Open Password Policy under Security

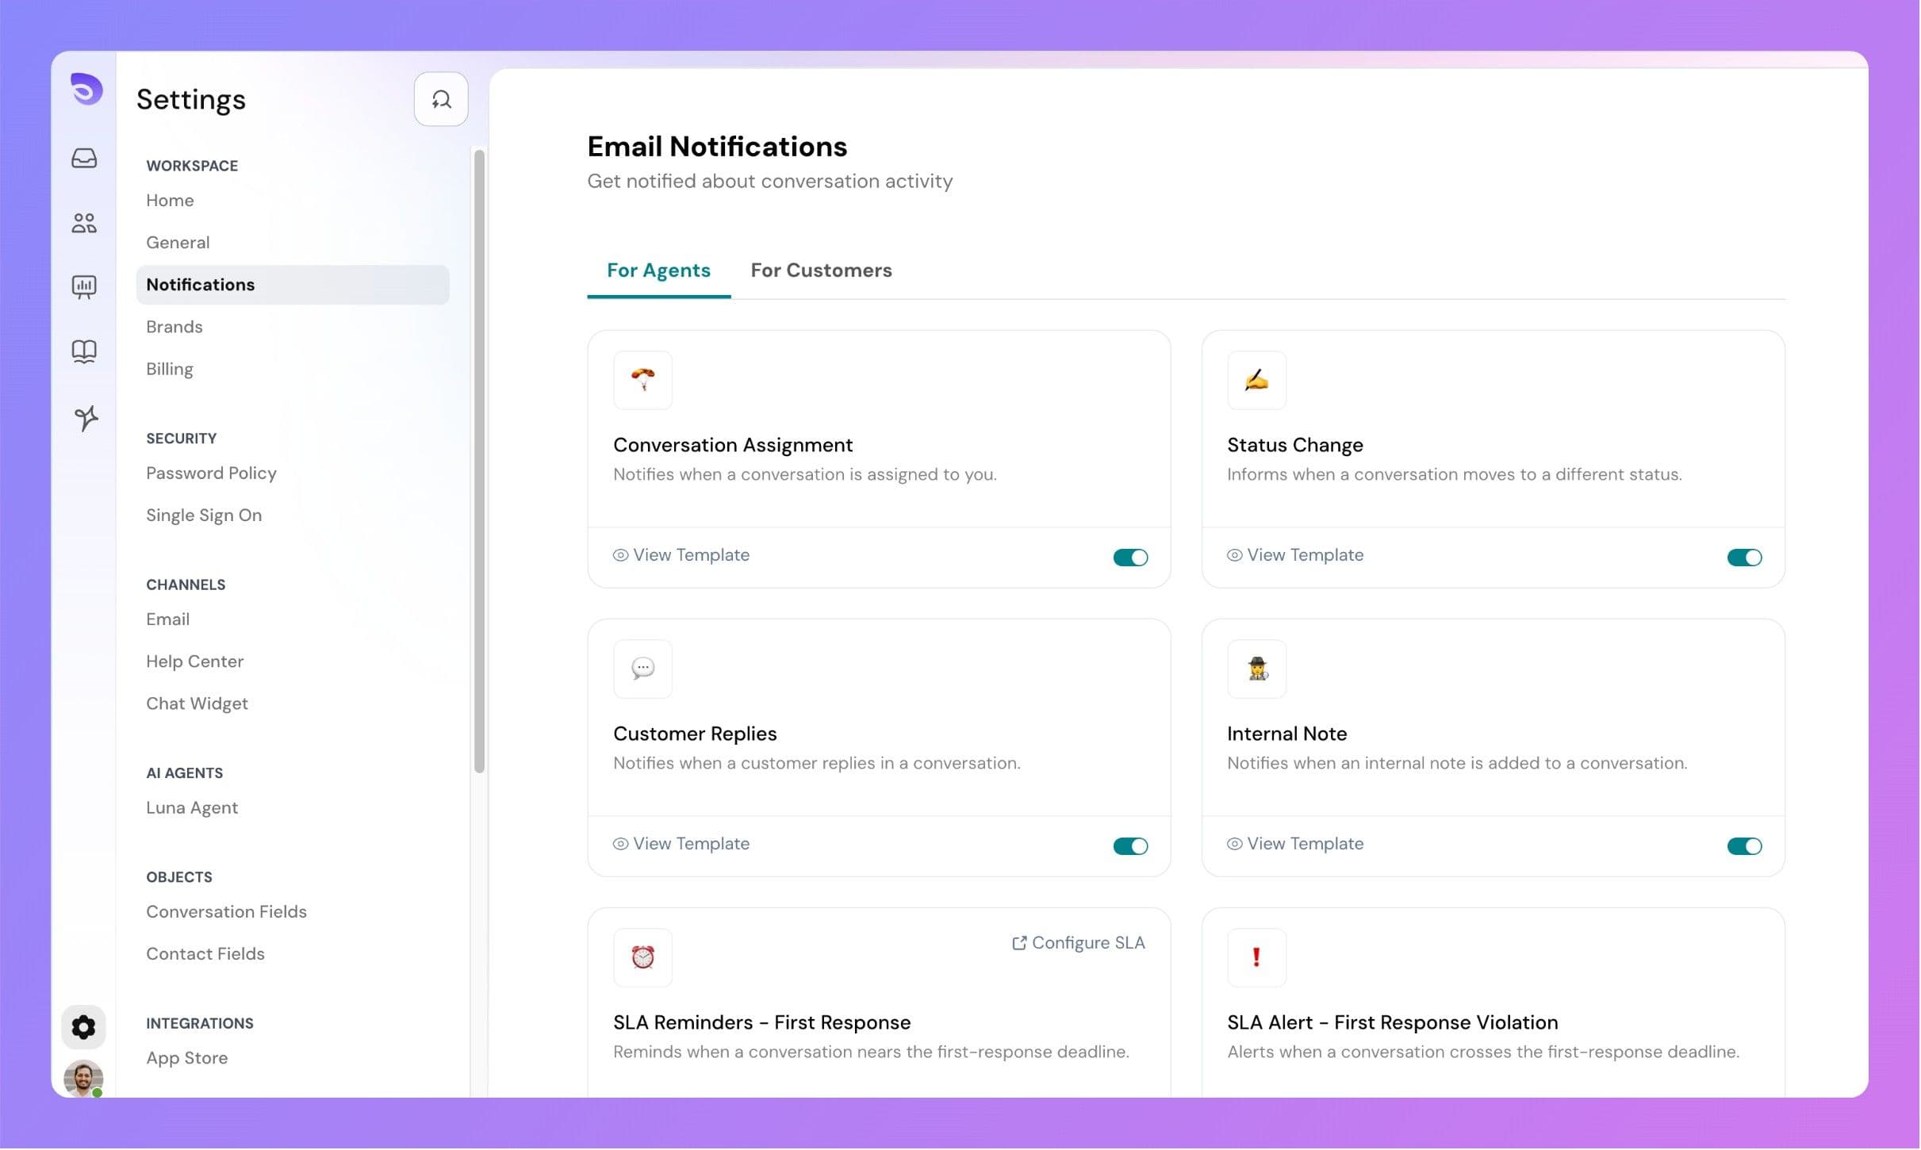[x=211, y=473]
